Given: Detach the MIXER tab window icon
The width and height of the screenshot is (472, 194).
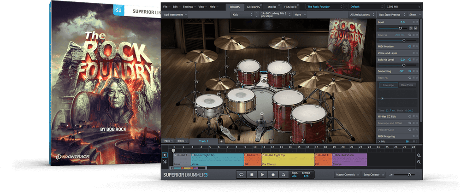Looking at the screenshot, I should point(279,5).
